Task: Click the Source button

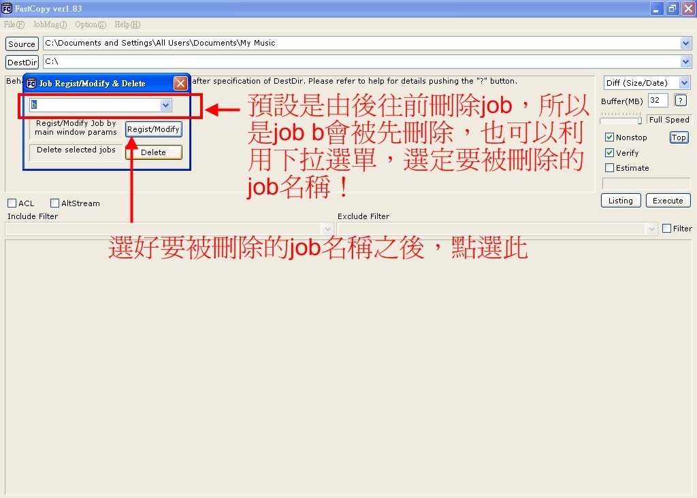Action: click(x=22, y=44)
